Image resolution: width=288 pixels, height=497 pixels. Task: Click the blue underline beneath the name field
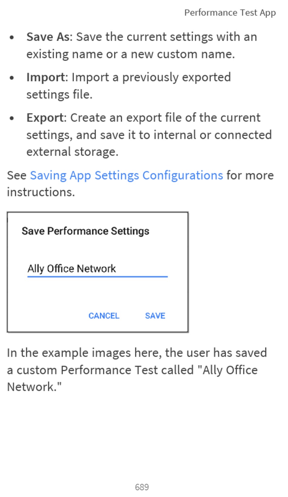point(97,276)
